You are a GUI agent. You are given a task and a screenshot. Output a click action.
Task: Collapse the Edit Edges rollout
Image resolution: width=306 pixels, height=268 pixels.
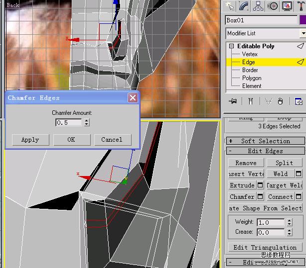(265, 151)
